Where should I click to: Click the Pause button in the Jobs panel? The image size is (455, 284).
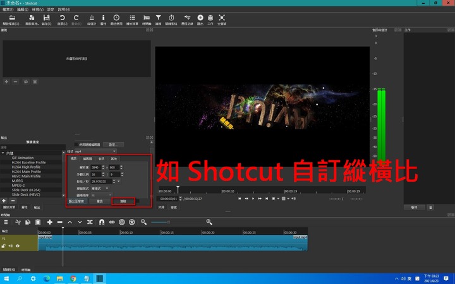click(415, 207)
